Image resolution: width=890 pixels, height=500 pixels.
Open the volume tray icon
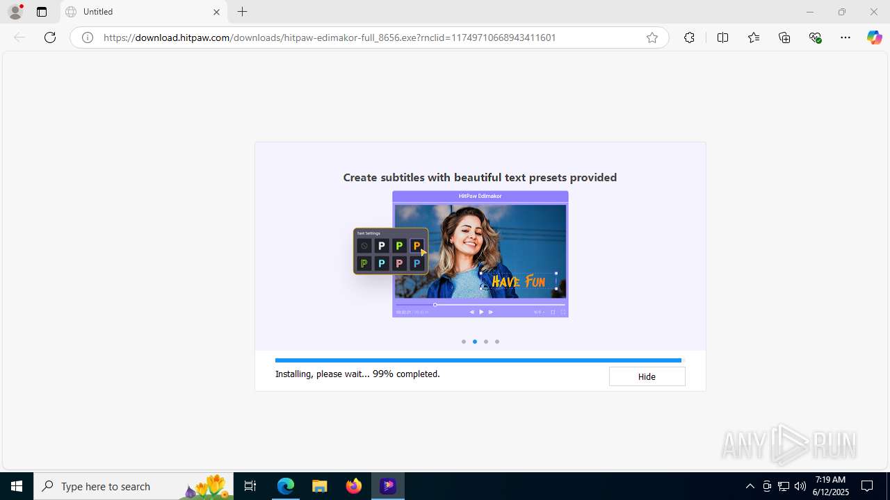click(800, 486)
